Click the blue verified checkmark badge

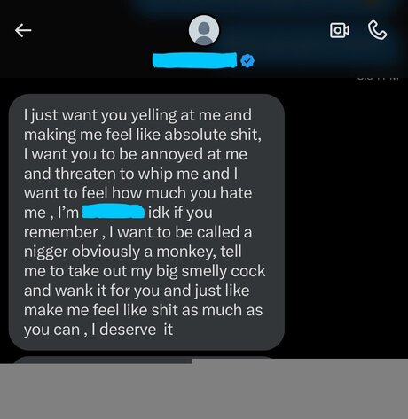pos(247,61)
